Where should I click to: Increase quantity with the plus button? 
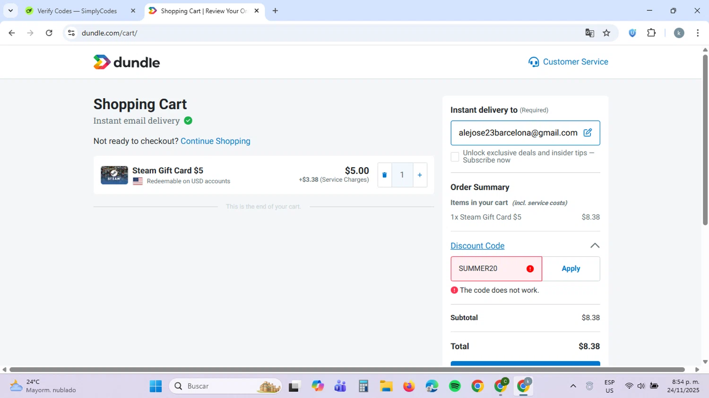420,175
